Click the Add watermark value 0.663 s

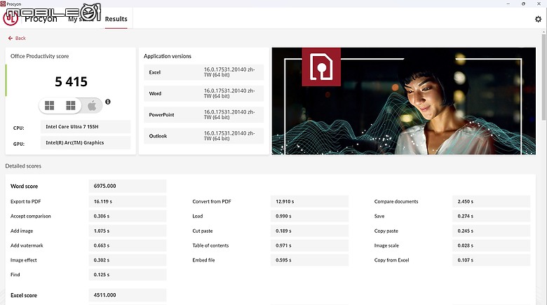pos(128,245)
